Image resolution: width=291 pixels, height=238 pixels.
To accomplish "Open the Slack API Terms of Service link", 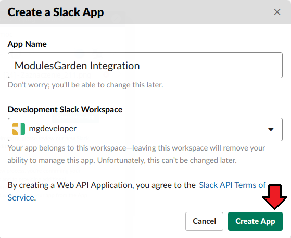I will [232, 185].
